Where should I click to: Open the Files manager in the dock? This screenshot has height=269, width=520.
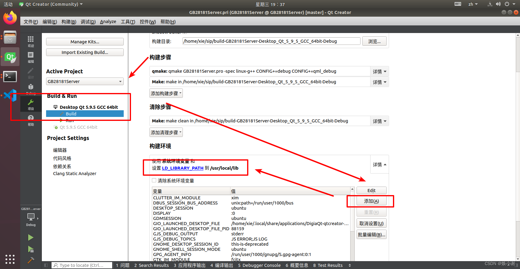pyautogui.click(x=10, y=37)
